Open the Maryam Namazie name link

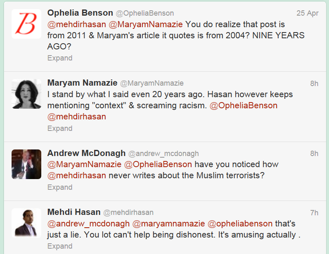tap(83, 83)
